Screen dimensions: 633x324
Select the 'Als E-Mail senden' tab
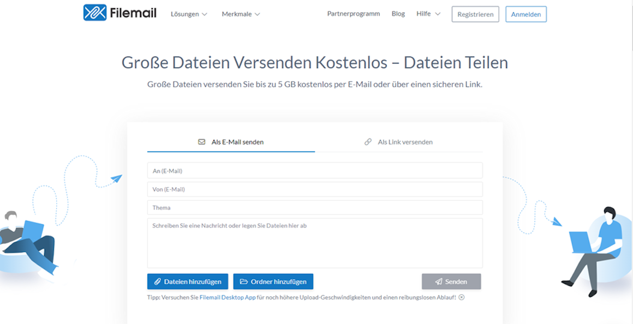(238, 141)
